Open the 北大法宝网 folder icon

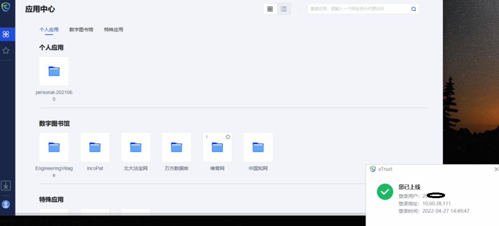[136, 147]
